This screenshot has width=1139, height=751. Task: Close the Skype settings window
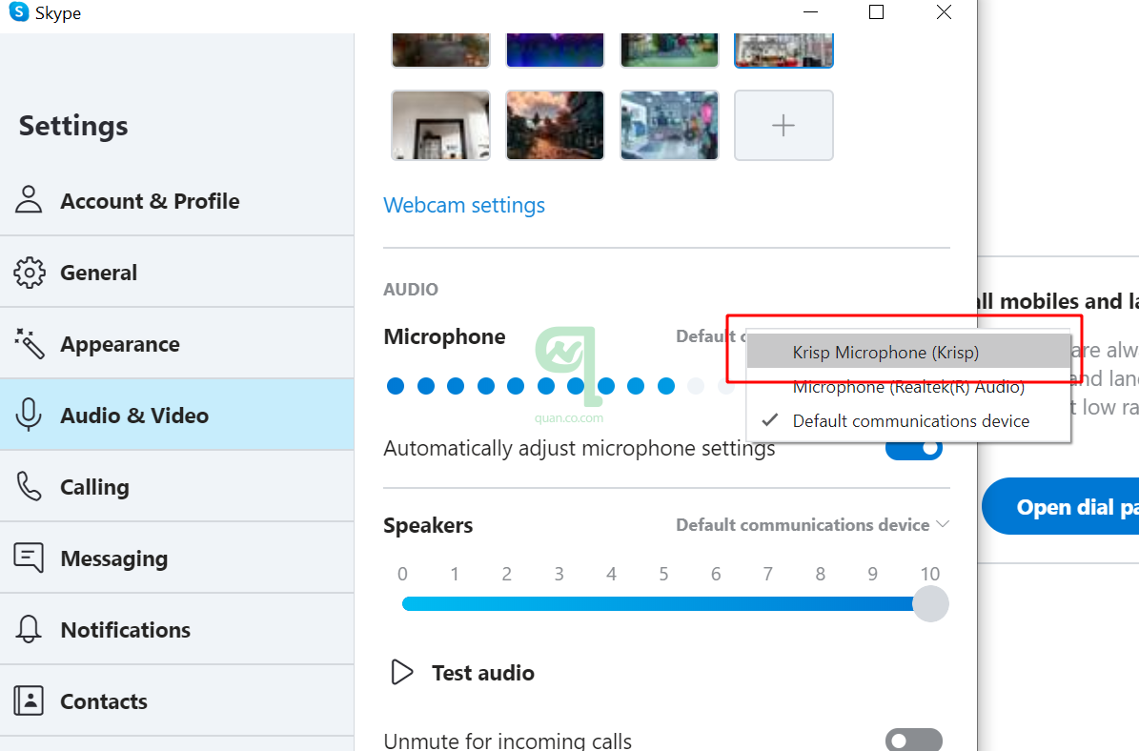[944, 12]
